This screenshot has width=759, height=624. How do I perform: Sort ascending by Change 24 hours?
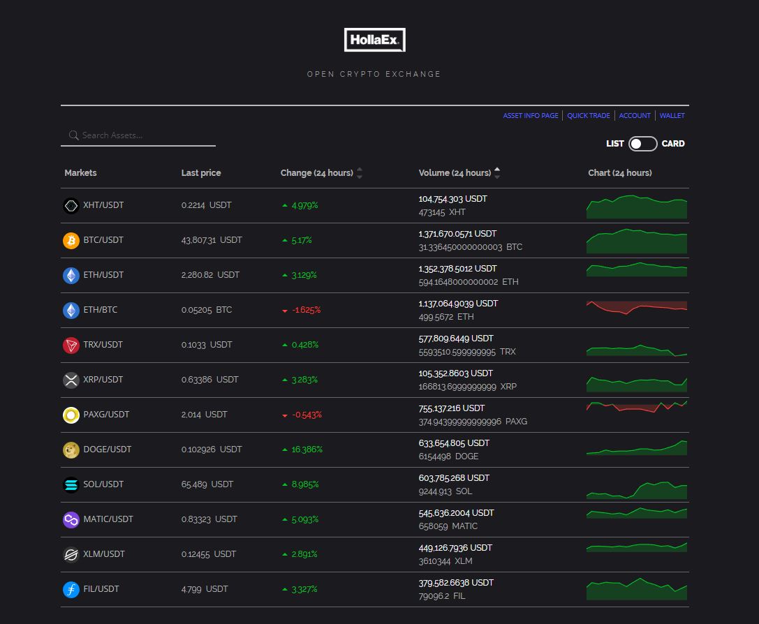tap(359, 170)
